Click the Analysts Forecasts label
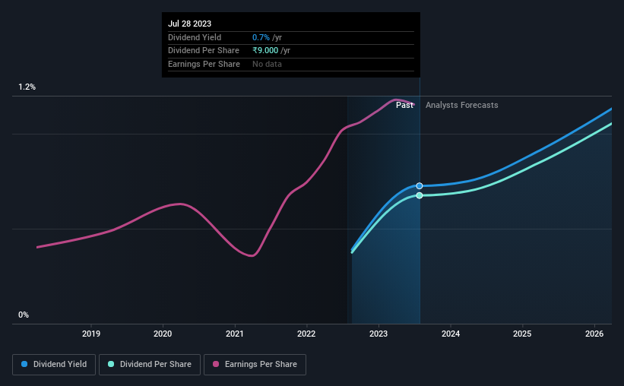Viewport: 624px width, 386px height. point(461,105)
